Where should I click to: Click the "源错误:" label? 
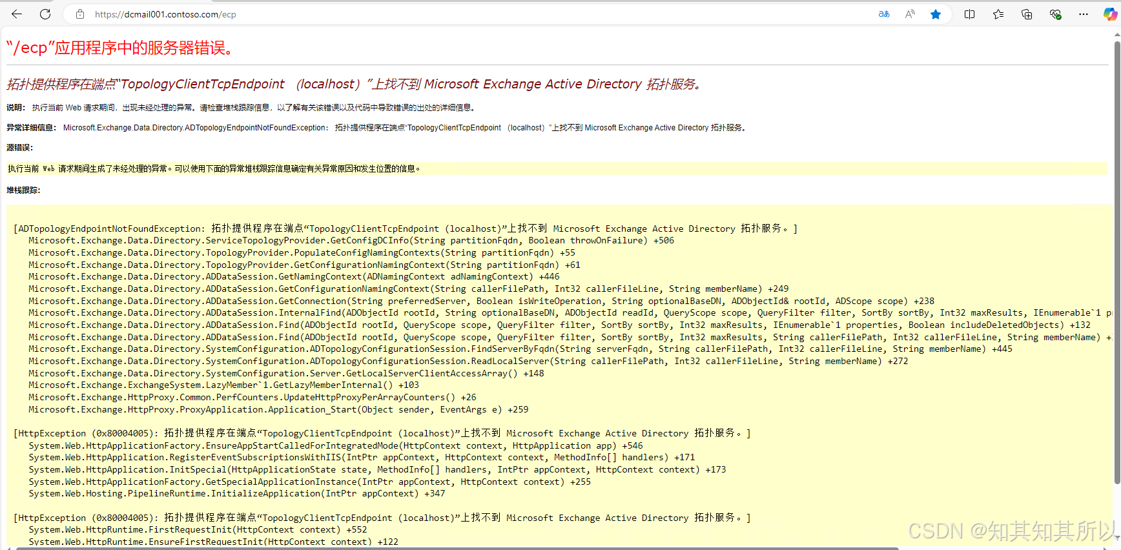tap(19, 148)
